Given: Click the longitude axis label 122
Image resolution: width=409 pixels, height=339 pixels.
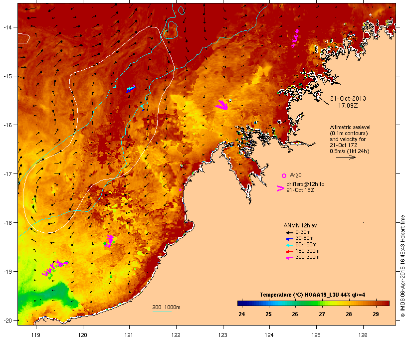Looking at the screenshot, I should click(176, 335).
